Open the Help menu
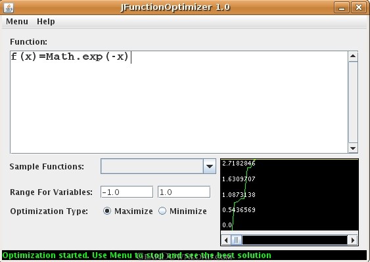 [x=46, y=22]
